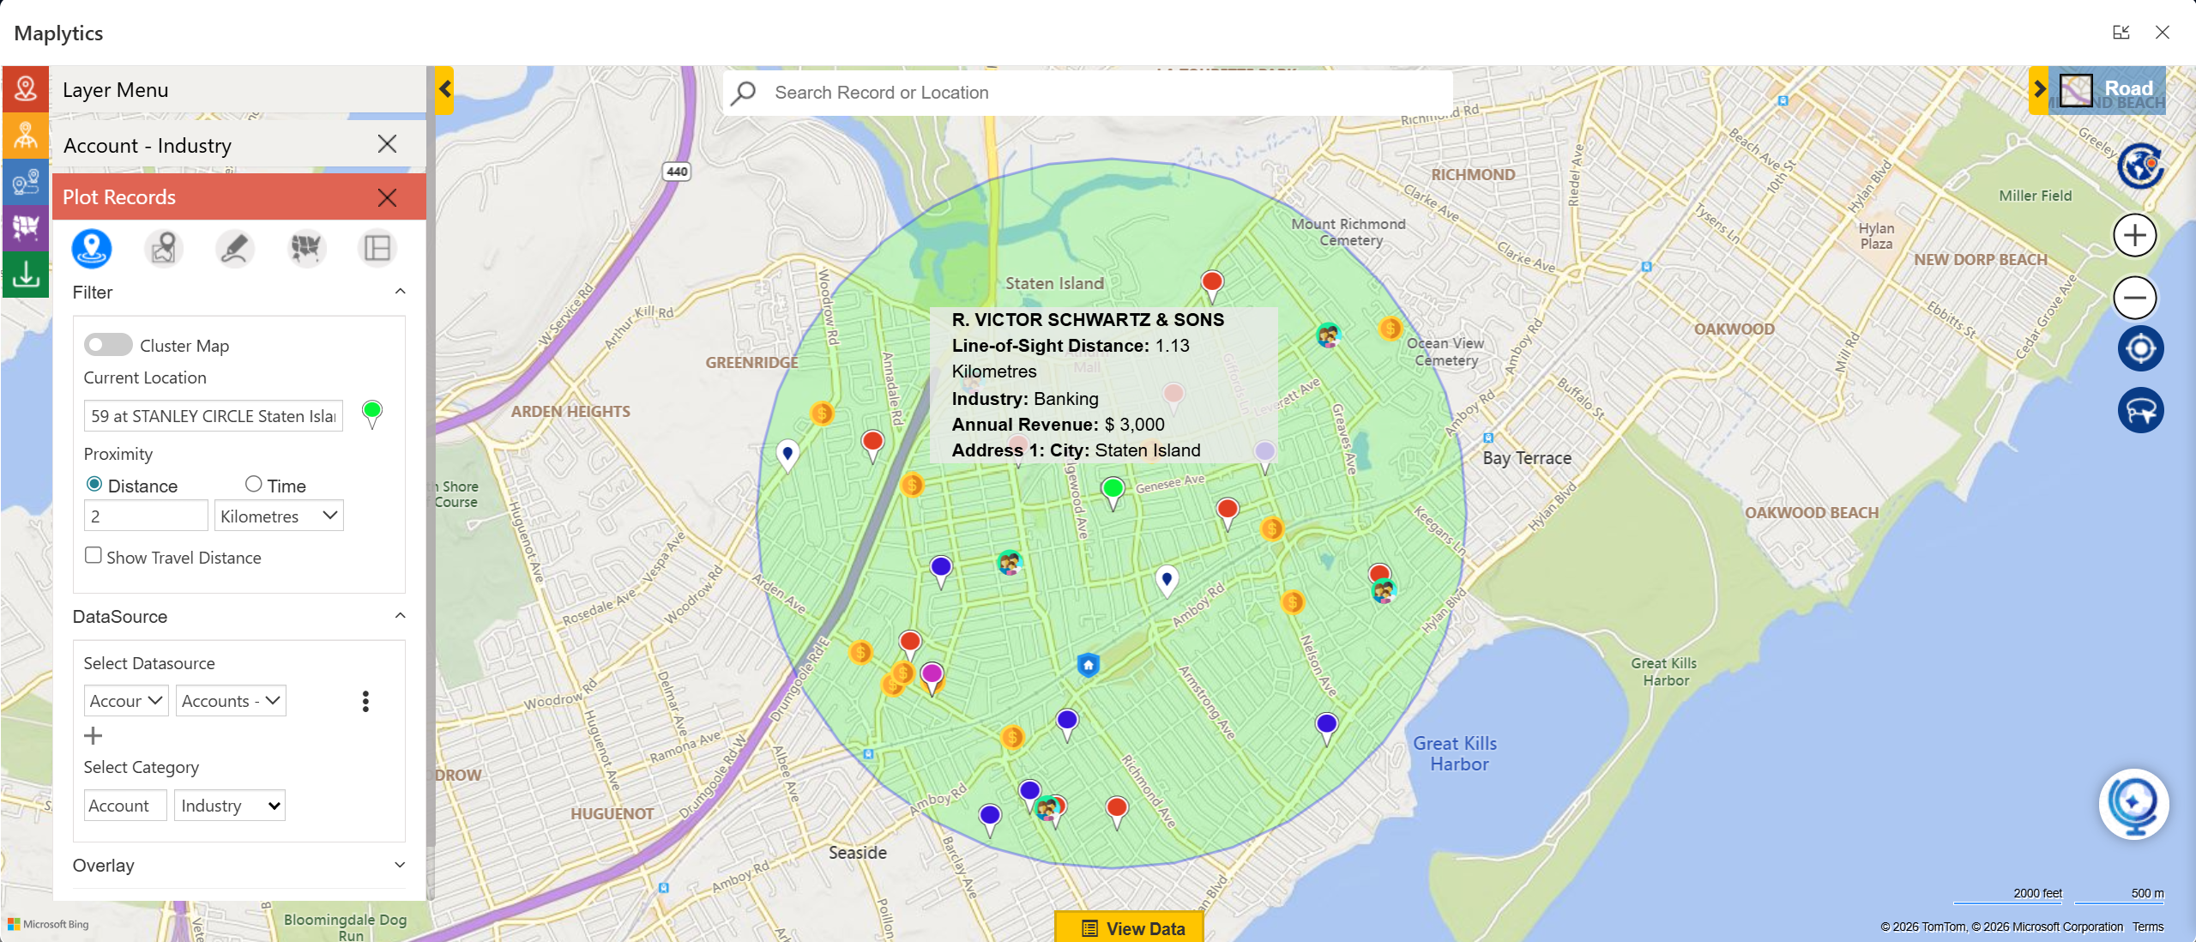
Task: Close the Account - Industry layer tab
Action: tap(388, 144)
